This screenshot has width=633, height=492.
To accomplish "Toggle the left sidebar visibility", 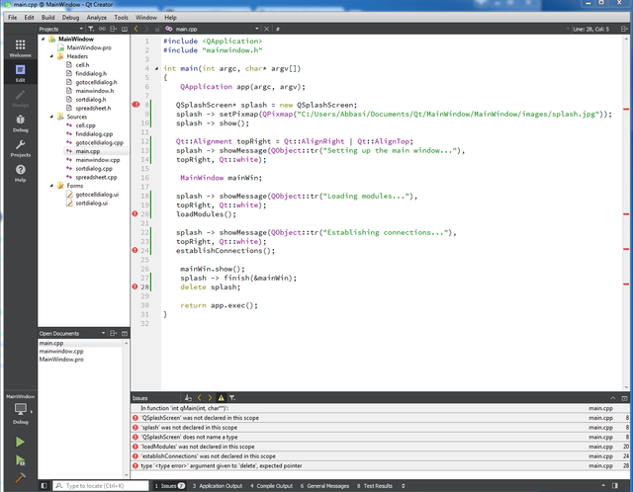I will tap(44, 485).
